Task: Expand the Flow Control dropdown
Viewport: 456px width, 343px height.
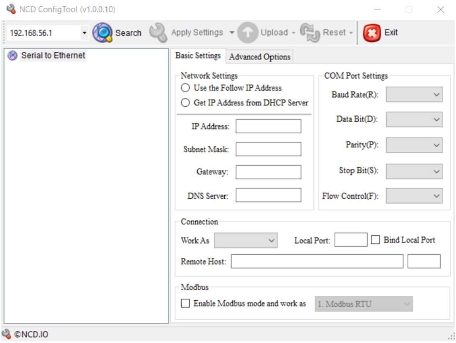Action: coord(414,196)
